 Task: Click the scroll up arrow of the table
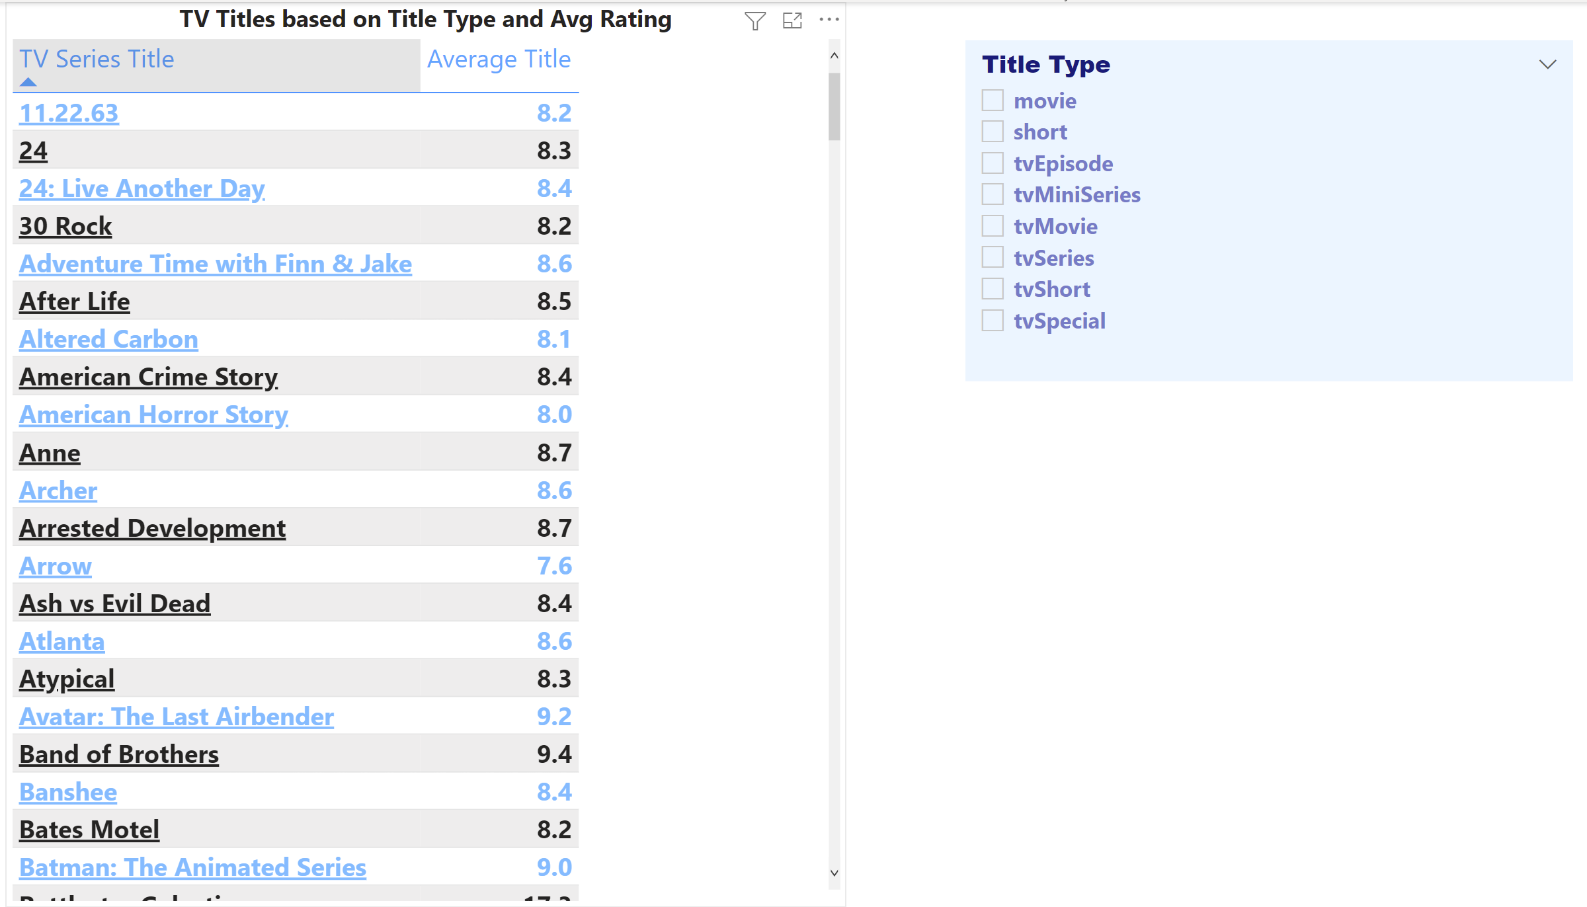834,56
